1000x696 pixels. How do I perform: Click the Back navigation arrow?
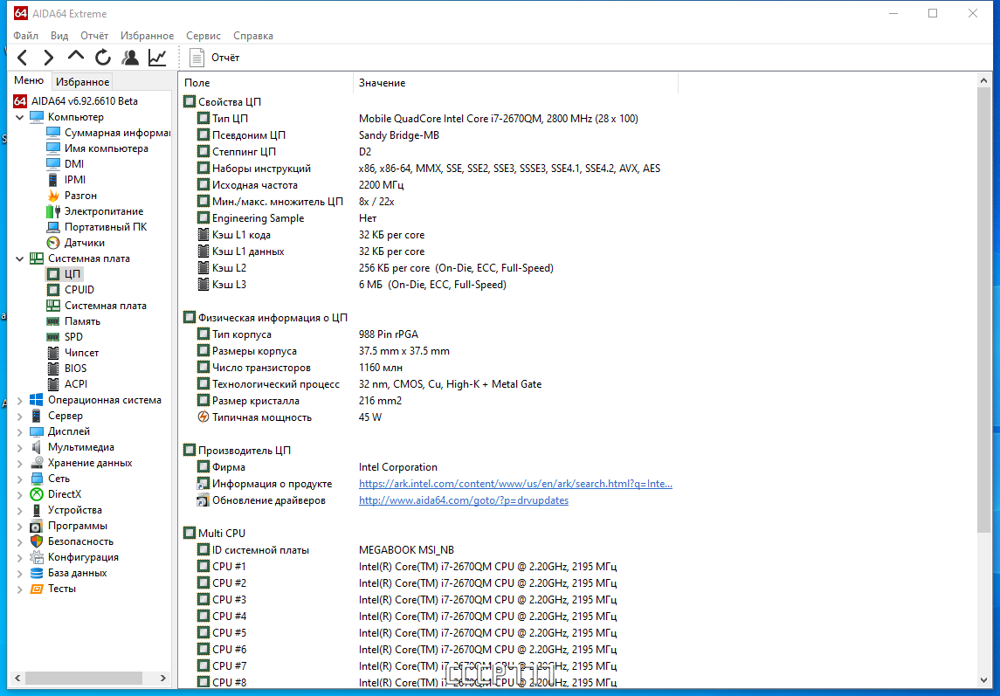pos(23,58)
